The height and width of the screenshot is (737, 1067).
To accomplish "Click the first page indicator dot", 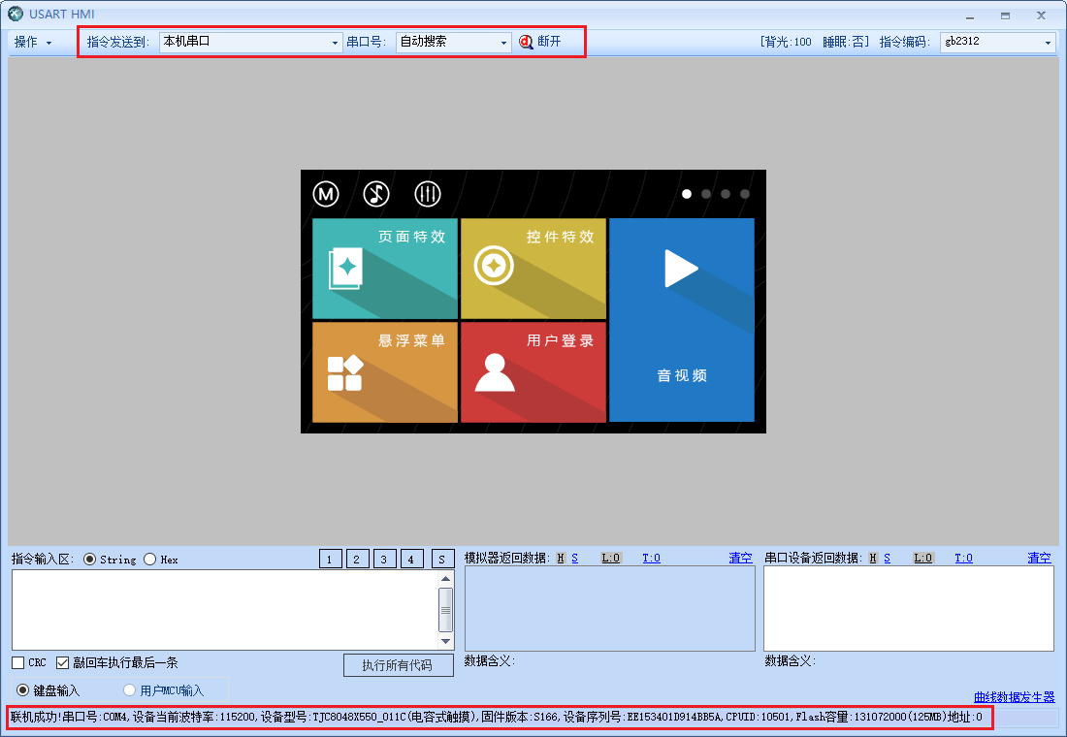I will (686, 193).
